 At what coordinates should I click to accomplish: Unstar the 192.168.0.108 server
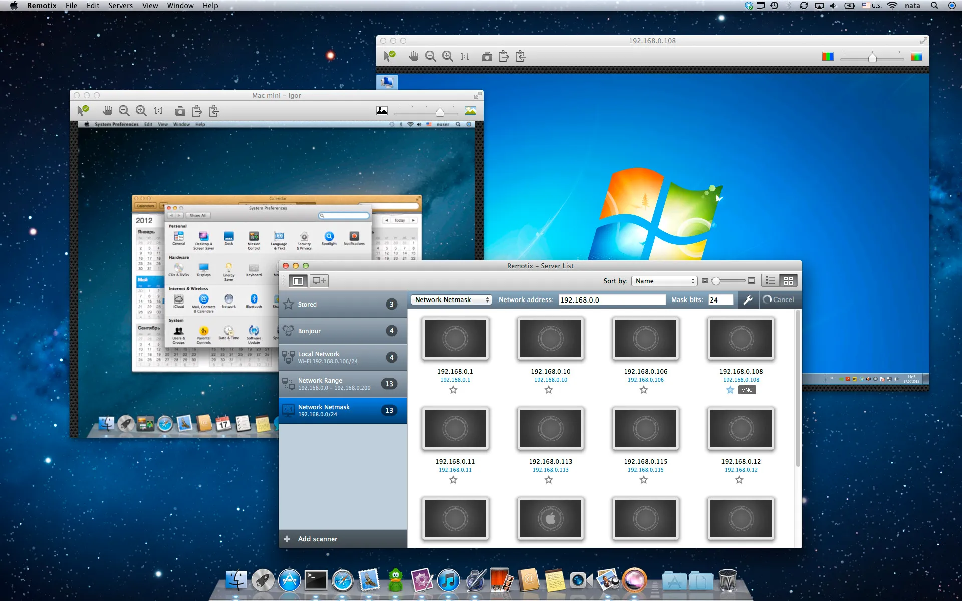pyautogui.click(x=730, y=389)
